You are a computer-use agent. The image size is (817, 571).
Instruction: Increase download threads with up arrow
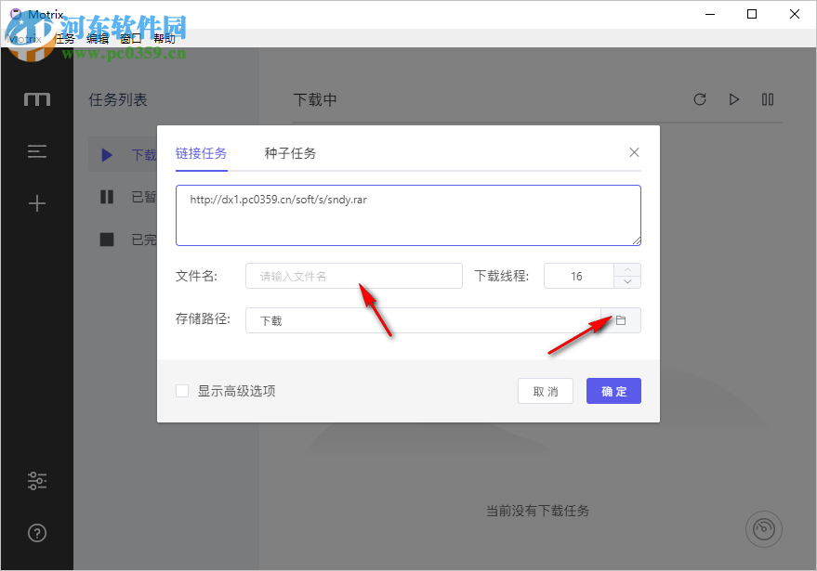coord(627,269)
